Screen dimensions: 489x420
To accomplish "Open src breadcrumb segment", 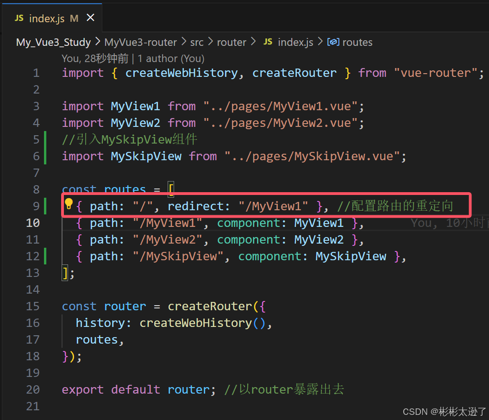I will (x=197, y=42).
